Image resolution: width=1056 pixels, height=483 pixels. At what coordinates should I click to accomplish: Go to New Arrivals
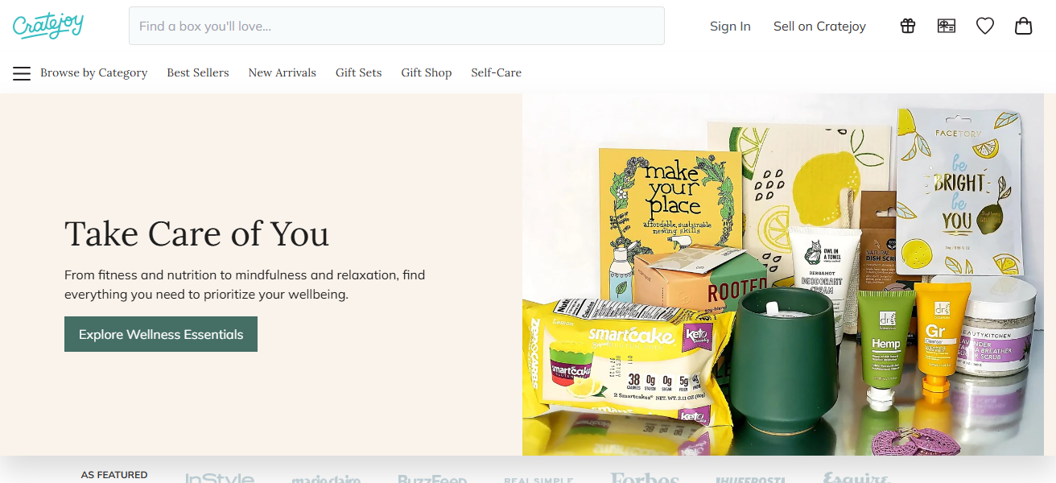(283, 72)
